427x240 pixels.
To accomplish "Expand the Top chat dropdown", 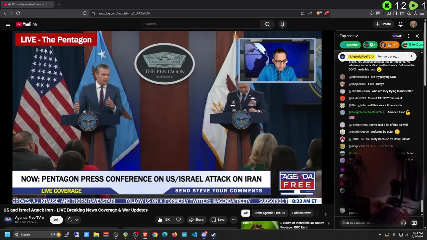I will click(349, 36).
